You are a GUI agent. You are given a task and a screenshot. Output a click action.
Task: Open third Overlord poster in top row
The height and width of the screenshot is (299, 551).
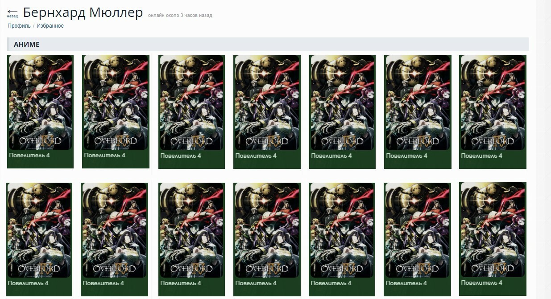click(x=192, y=102)
